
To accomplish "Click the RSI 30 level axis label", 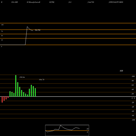I will click(x=2, y=40).
